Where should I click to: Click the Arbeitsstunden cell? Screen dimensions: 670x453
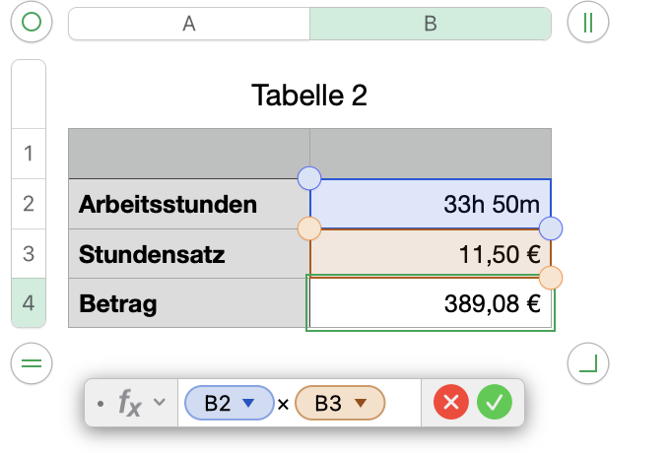pos(188,204)
